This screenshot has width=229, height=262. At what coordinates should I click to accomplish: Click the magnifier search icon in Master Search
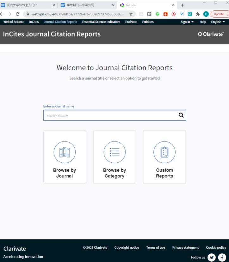[181, 115]
